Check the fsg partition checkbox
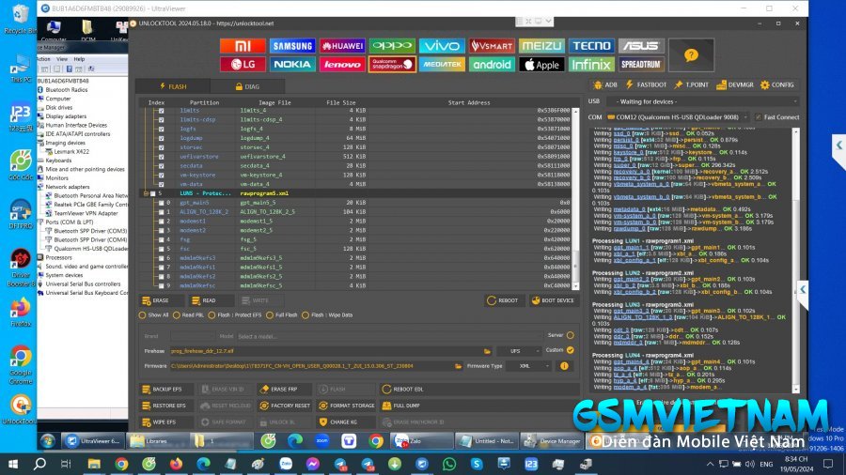 pos(161,239)
